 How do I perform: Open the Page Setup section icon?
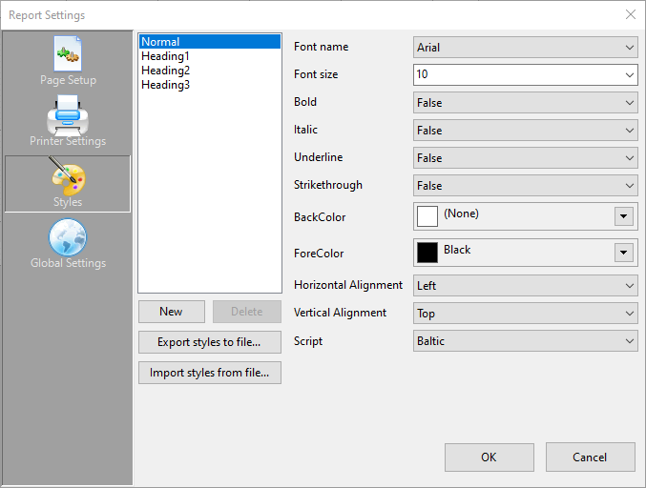[x=68, y=54]
